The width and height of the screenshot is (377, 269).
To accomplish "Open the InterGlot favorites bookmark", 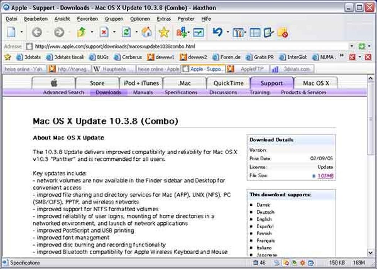I will click(293, 57).
